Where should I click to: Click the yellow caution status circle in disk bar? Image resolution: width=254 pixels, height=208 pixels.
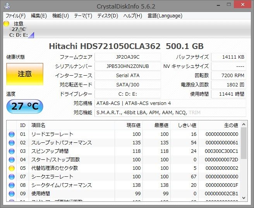point(6,24)
